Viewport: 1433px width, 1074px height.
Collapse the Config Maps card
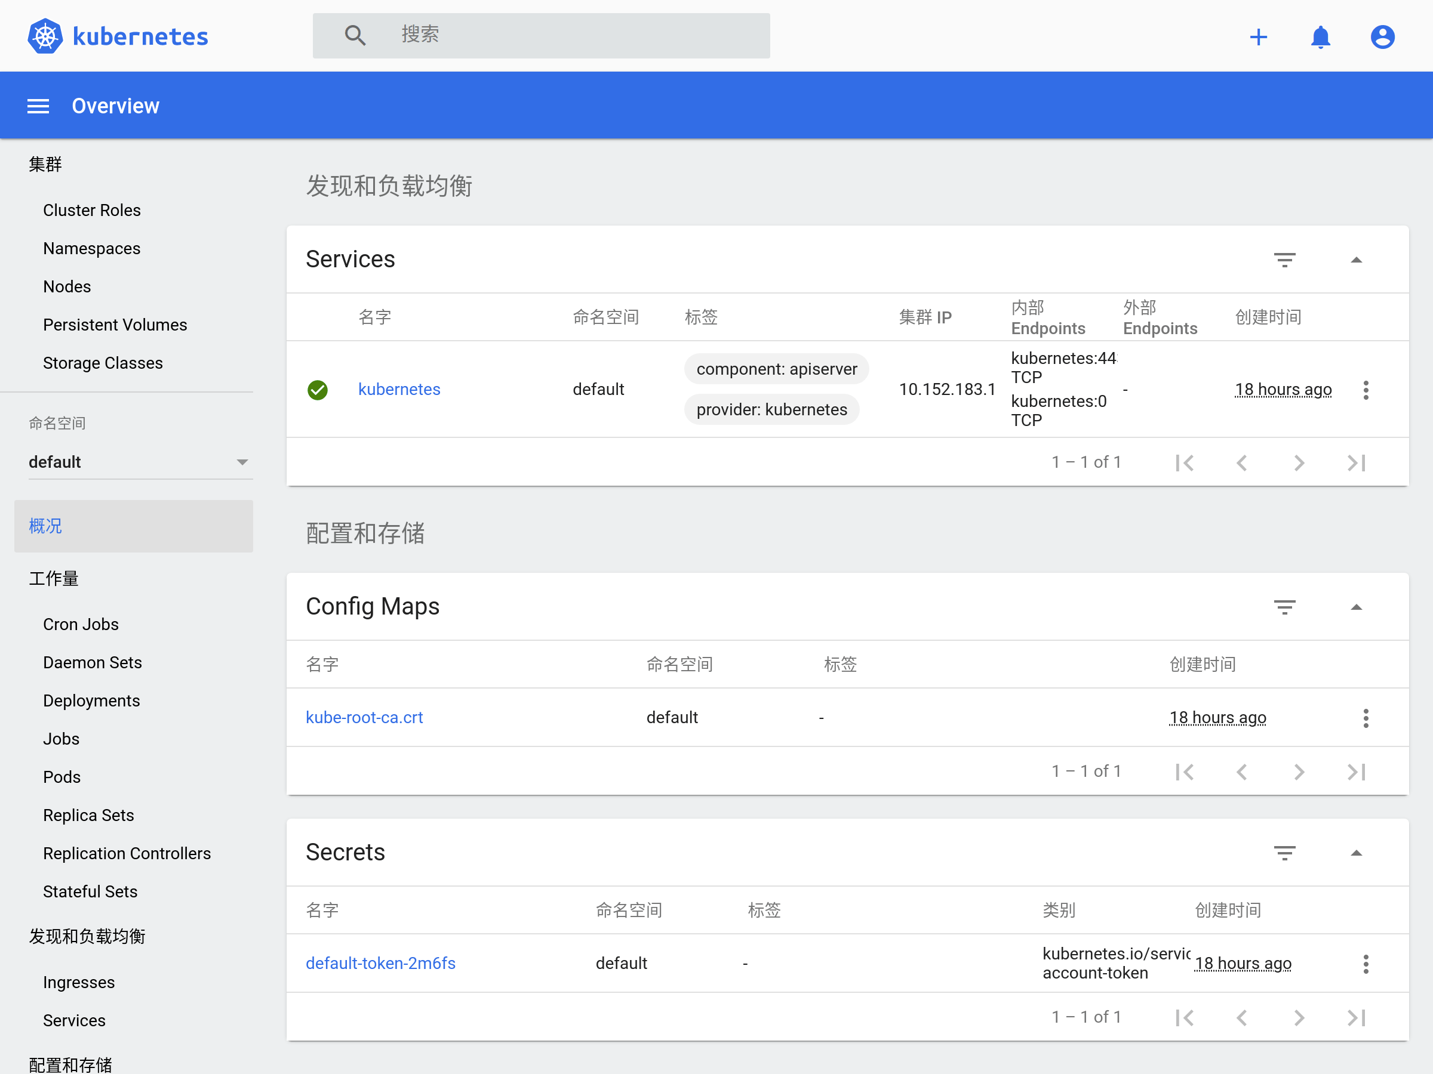(1356, 607)
